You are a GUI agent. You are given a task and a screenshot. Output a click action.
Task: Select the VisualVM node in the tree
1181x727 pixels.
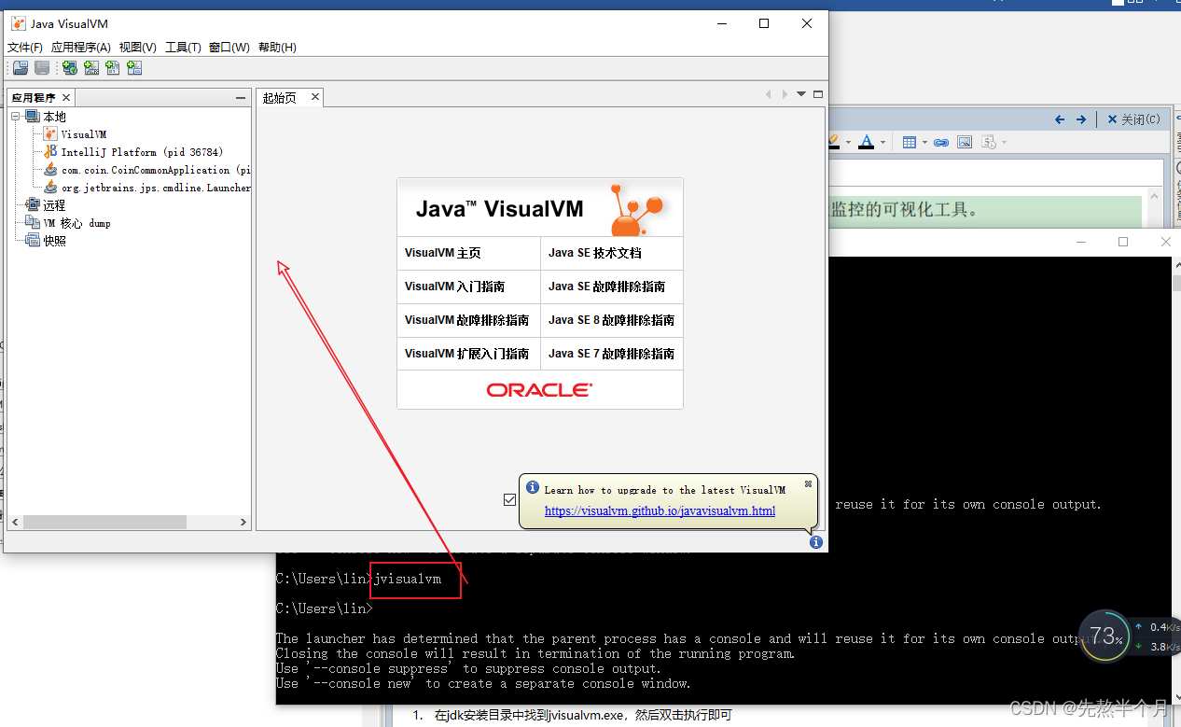click(x=75, y=134)
